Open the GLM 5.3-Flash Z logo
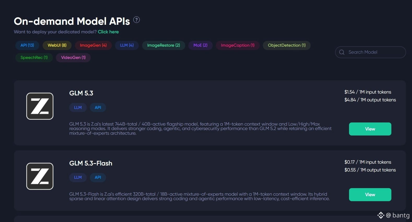 pyautogui.click(x=40, y=176)
